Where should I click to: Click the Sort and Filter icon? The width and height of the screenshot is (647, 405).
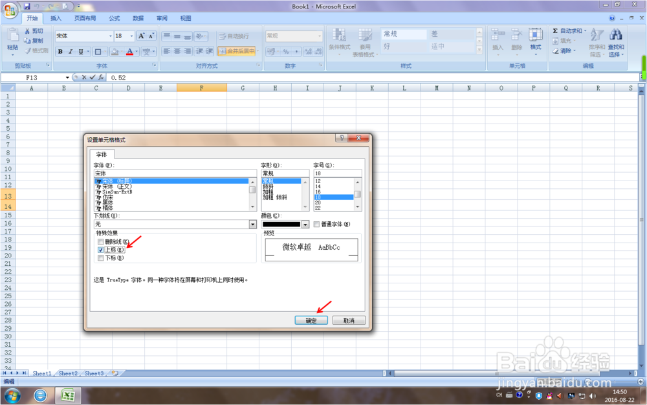[x=597, y=35]
